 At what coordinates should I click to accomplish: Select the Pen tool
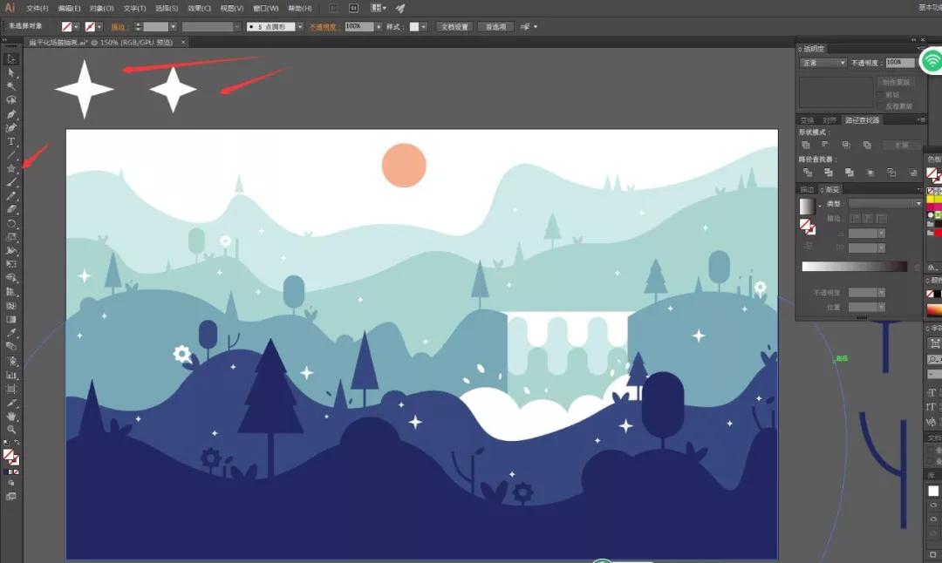tap(11, 114)
